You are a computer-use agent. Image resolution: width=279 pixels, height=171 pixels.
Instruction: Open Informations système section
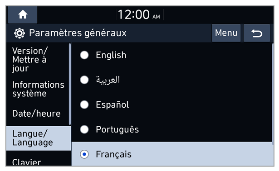pos(37,89)
